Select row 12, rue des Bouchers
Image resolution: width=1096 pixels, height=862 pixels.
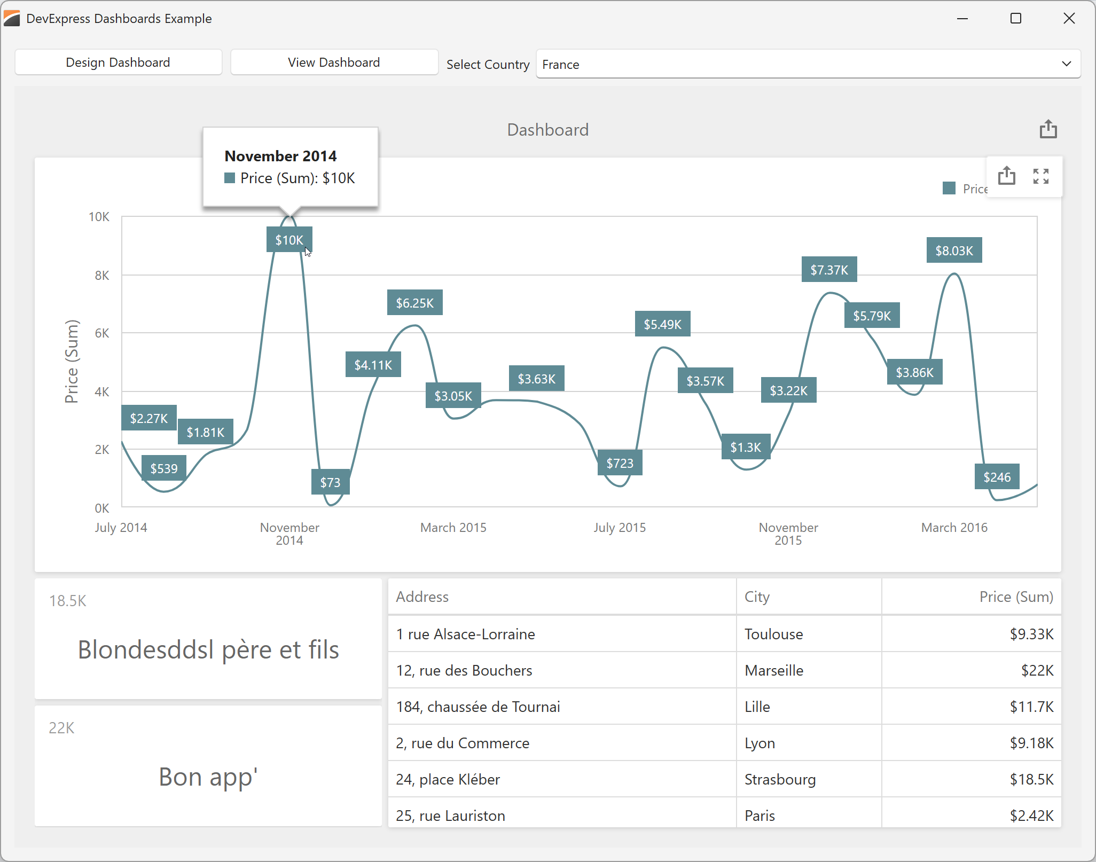coord(725,670)
